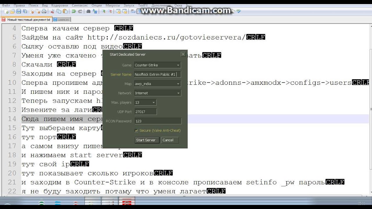This screenshot has width=372, height=209.
Task: Click line number 14 in the margin
Action: tap(12, 119)
